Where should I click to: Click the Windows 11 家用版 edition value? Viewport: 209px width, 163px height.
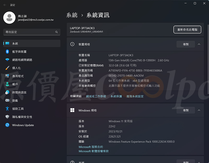tap(120, 121)
